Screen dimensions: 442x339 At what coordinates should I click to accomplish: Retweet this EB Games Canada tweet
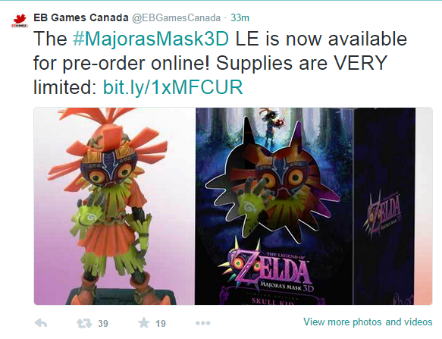(x=84, y=323)
